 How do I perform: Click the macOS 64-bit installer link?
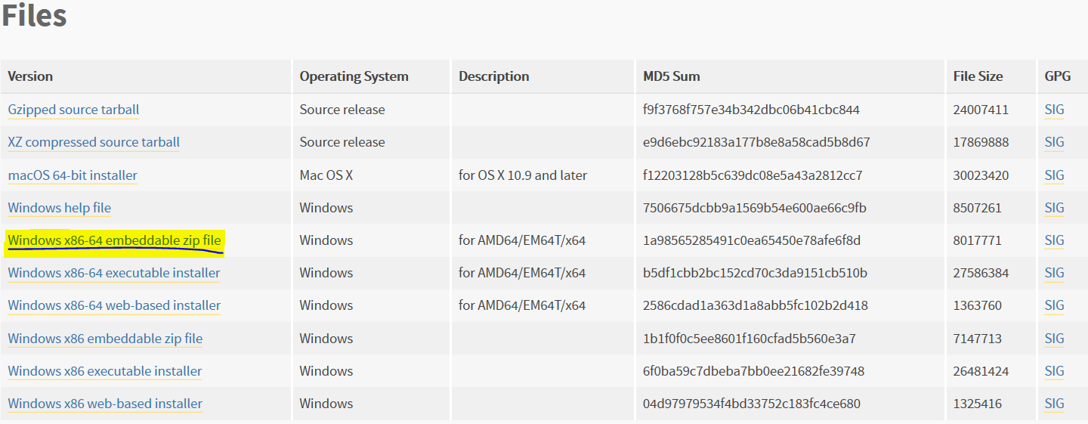pos(73,175)
